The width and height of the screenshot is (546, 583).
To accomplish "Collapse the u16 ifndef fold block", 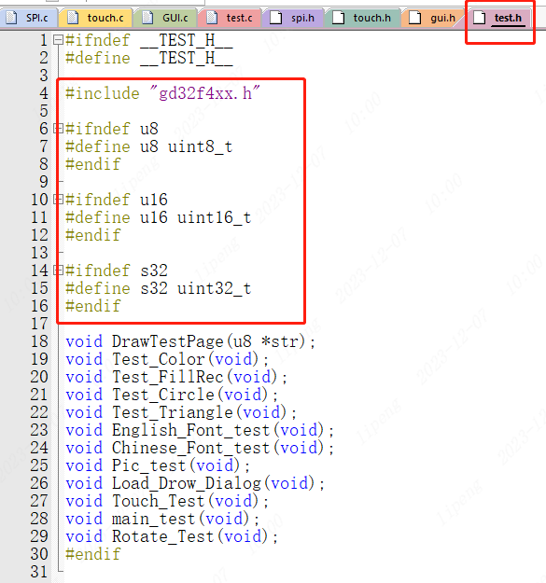I will pyautogui.click(x=58, y=200).
